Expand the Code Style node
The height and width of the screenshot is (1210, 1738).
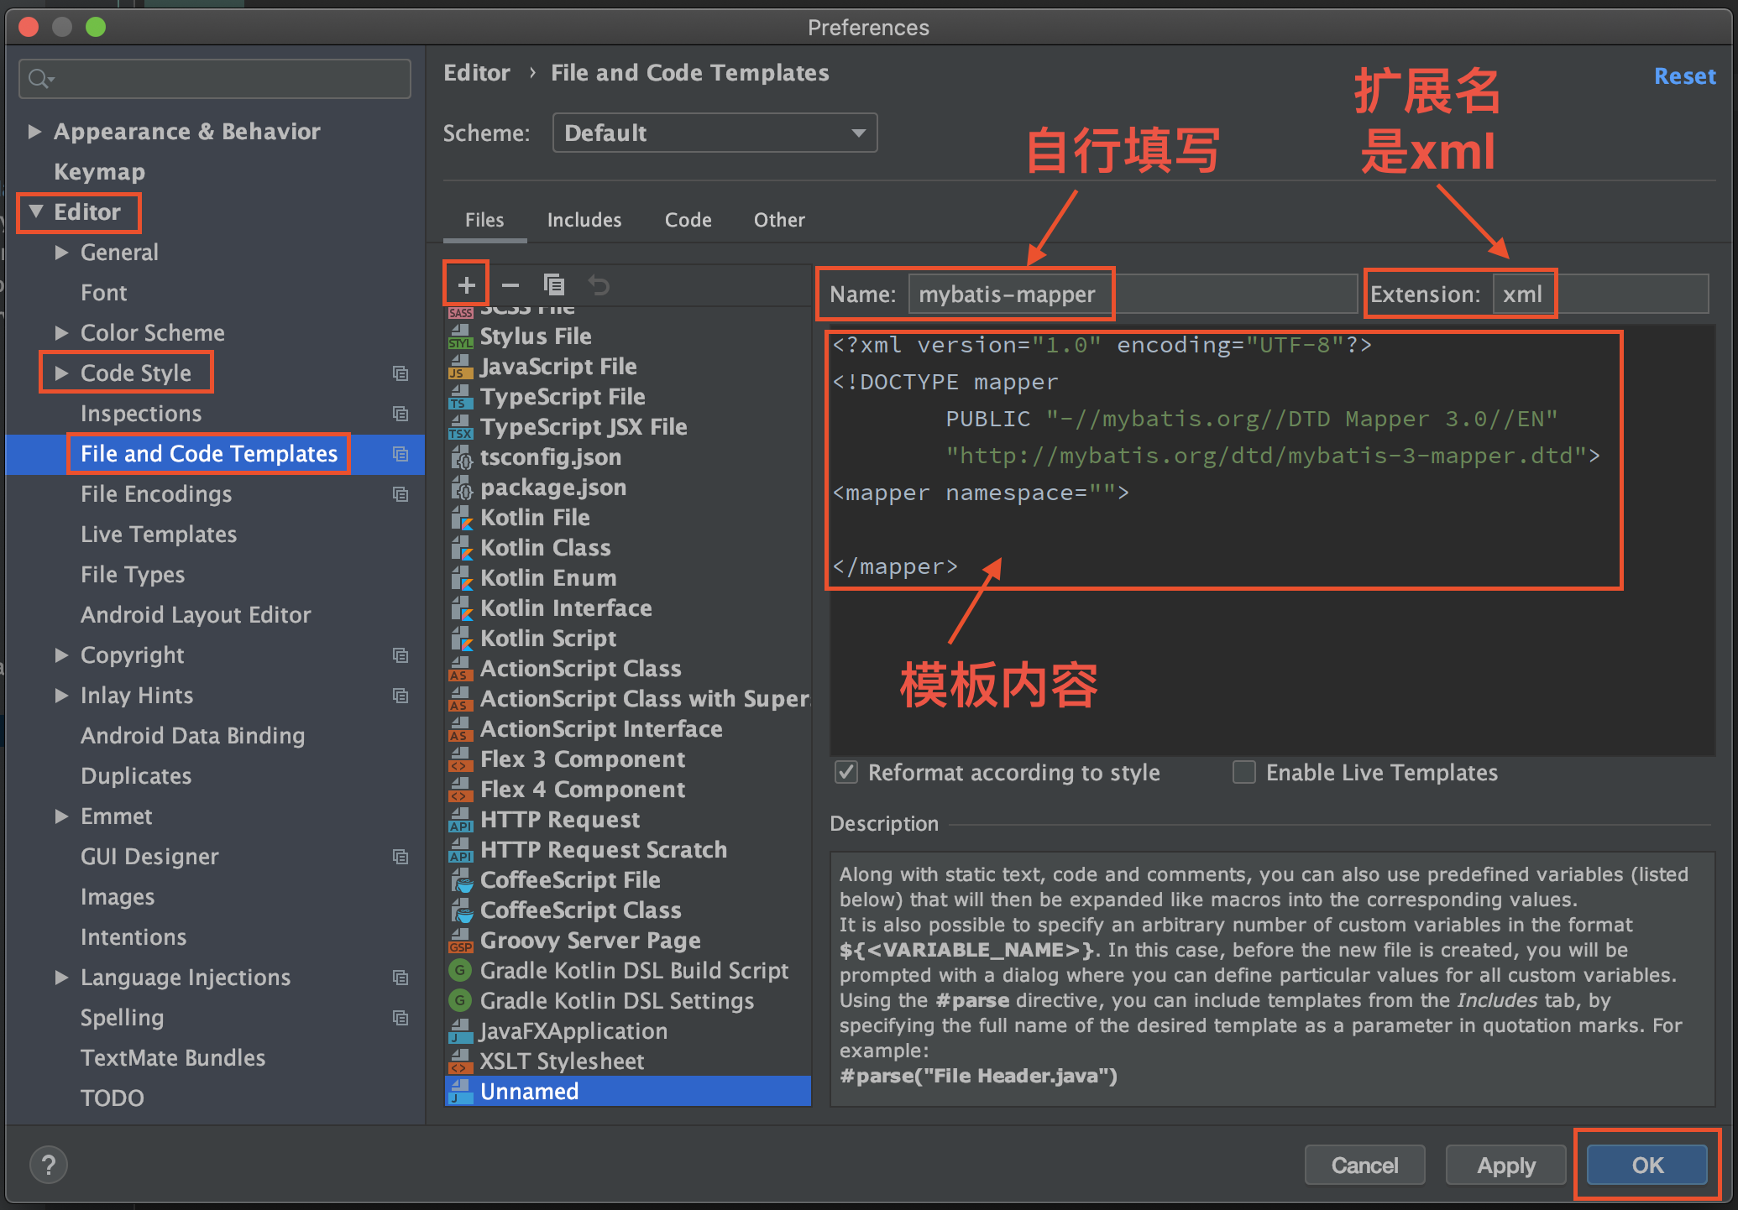pyautogui.click(x=61, y=373)
